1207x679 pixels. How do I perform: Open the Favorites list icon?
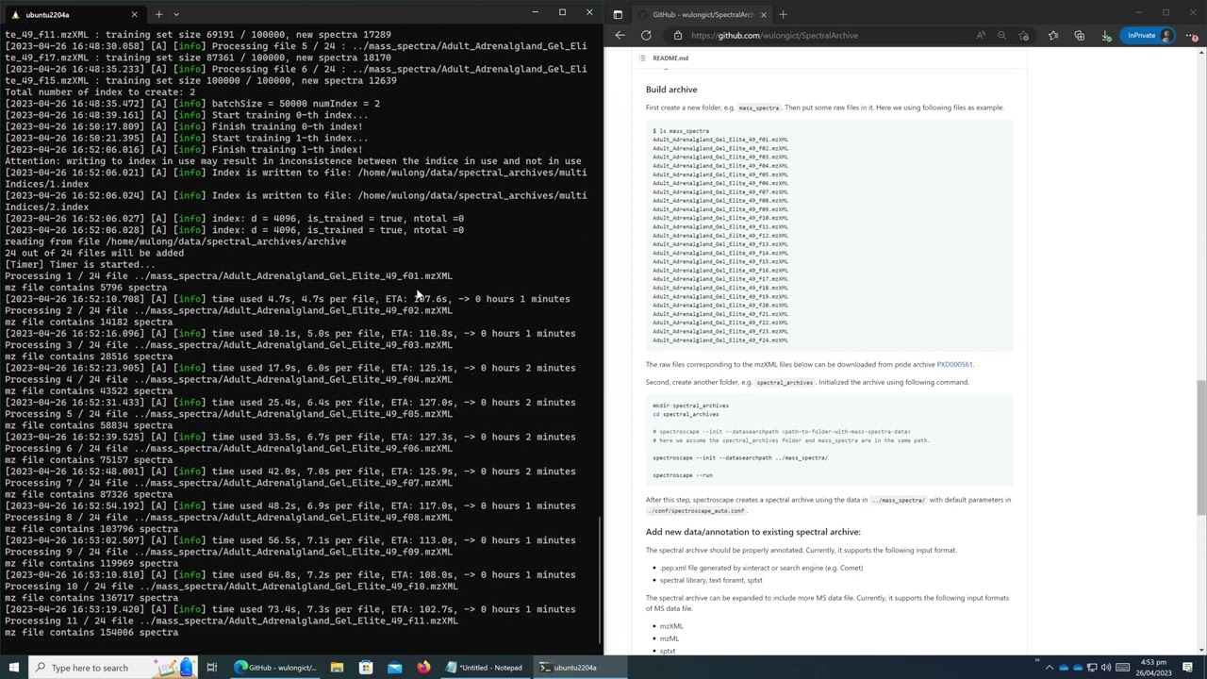[1053, 35]
